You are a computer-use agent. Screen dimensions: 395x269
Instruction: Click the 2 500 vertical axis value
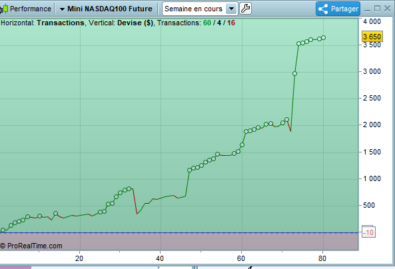[372, 98]
